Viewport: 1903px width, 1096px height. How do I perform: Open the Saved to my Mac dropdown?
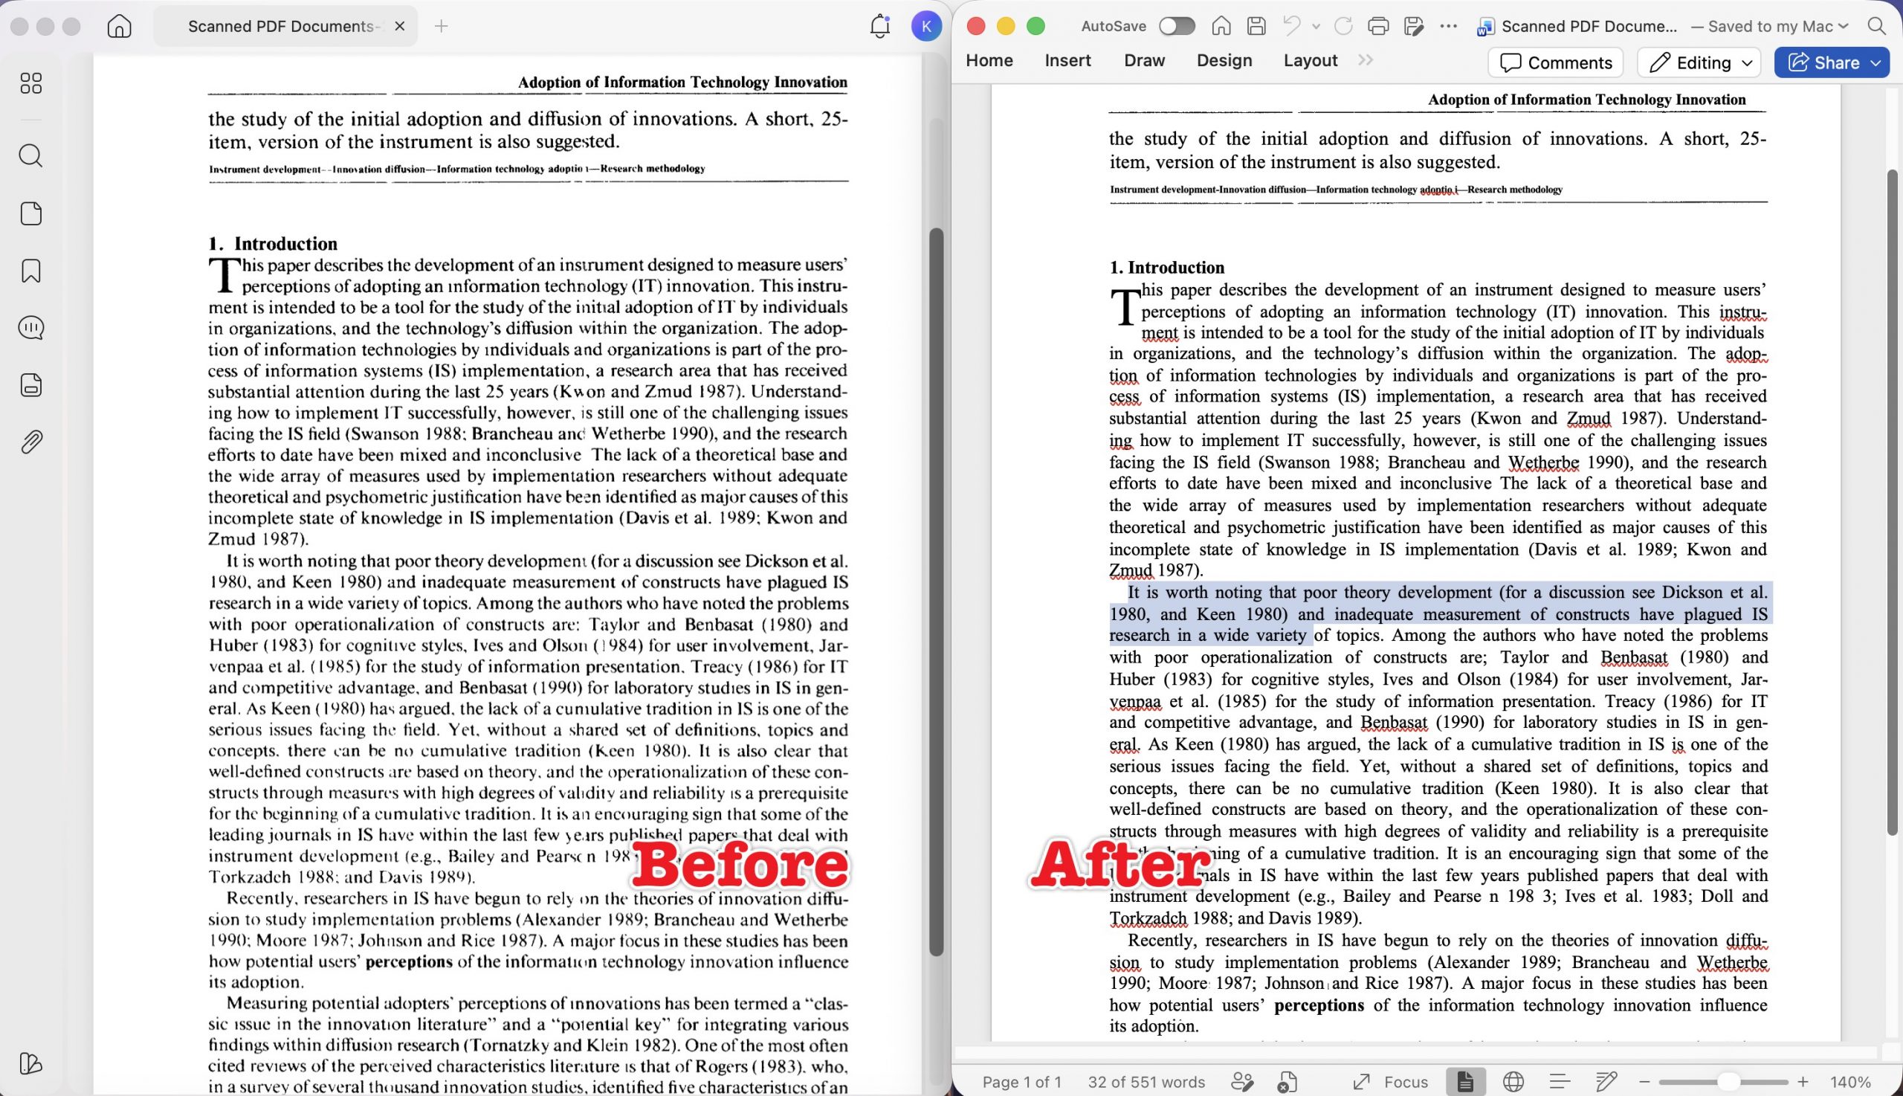click(x=1770, y=26)
